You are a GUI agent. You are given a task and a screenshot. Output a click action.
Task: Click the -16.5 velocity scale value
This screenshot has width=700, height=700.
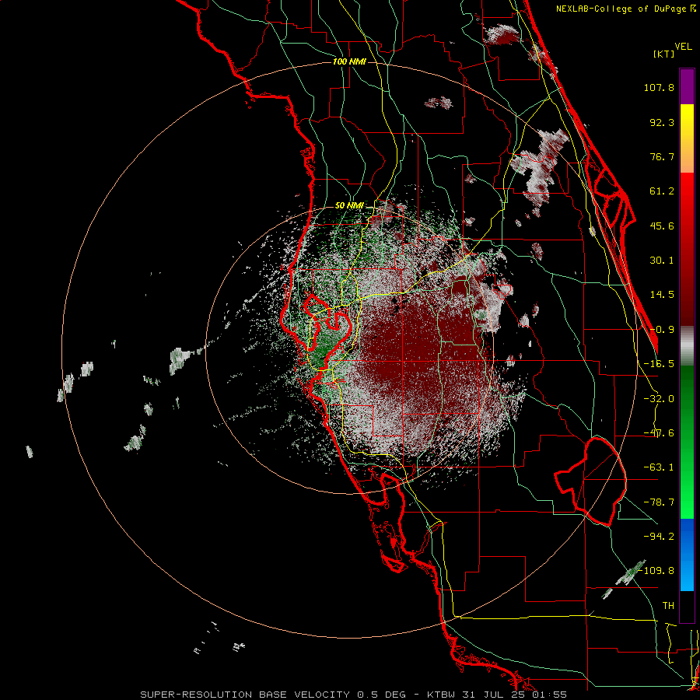(659, 364)
